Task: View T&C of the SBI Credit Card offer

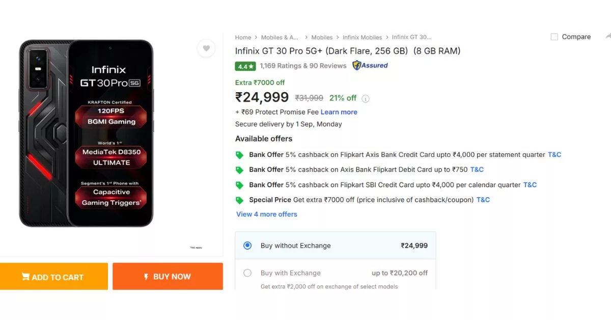Action: (530, 185)
